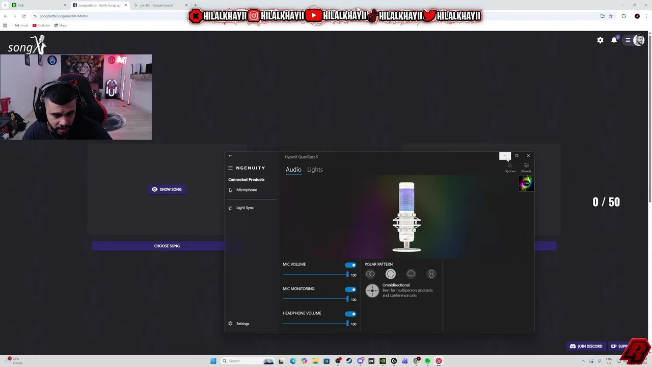
Task: Switch to the Lights tab
Action: pyautogui.click(x=315, y=170)
